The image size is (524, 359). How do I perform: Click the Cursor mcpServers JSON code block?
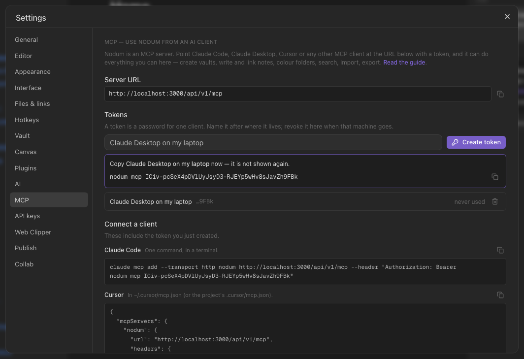tap(305, 328)
